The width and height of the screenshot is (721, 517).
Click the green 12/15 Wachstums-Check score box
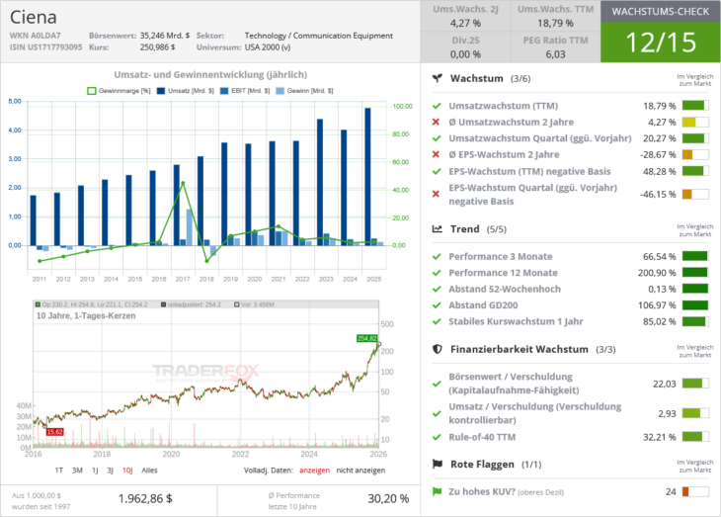pos(661,43)
